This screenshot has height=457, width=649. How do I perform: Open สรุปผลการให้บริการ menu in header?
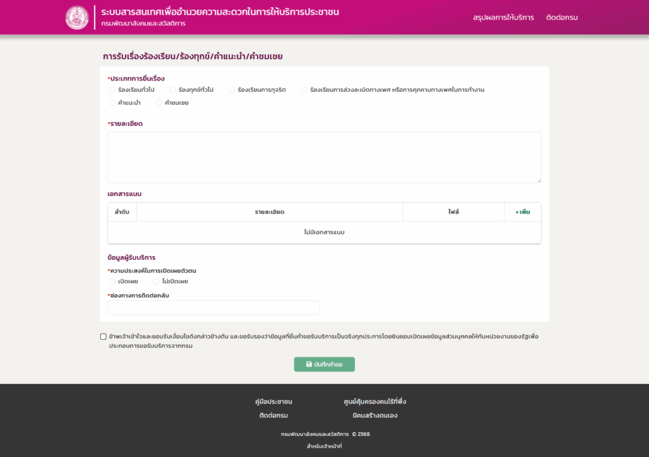(x=503, y=17)
